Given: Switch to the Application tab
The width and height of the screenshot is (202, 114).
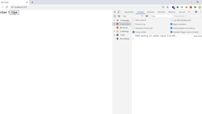Looking at the screenshot, I should (x=129, y=12).
